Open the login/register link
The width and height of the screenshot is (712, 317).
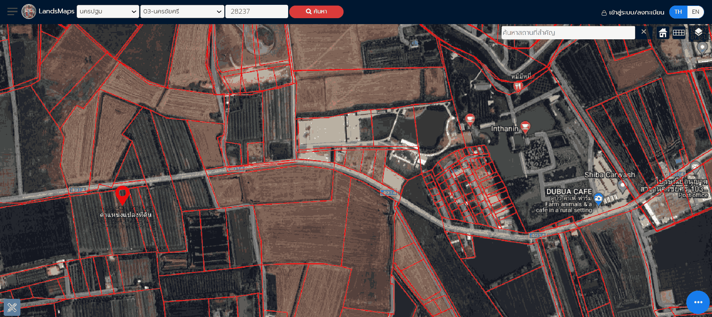[x=633, y=12]
